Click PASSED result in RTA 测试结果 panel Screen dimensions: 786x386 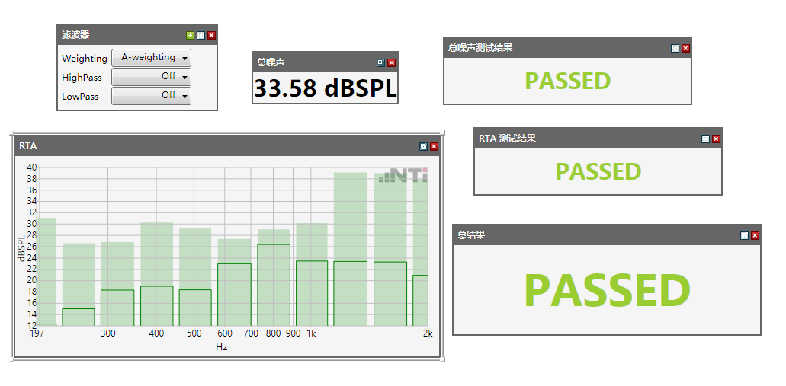click(598, 171)
